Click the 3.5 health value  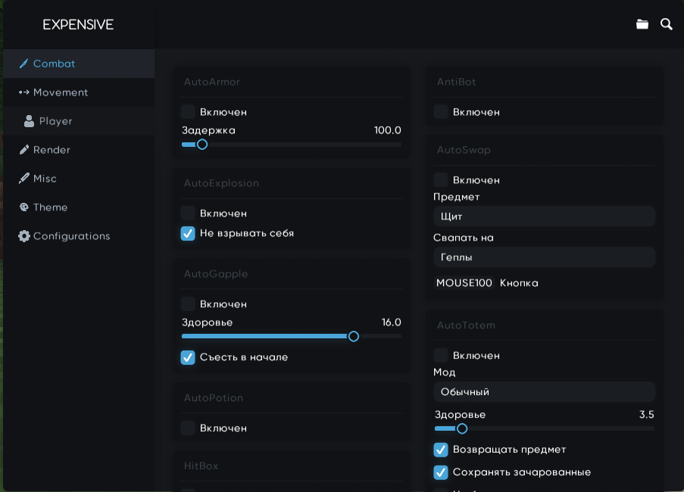click(646, 415)
